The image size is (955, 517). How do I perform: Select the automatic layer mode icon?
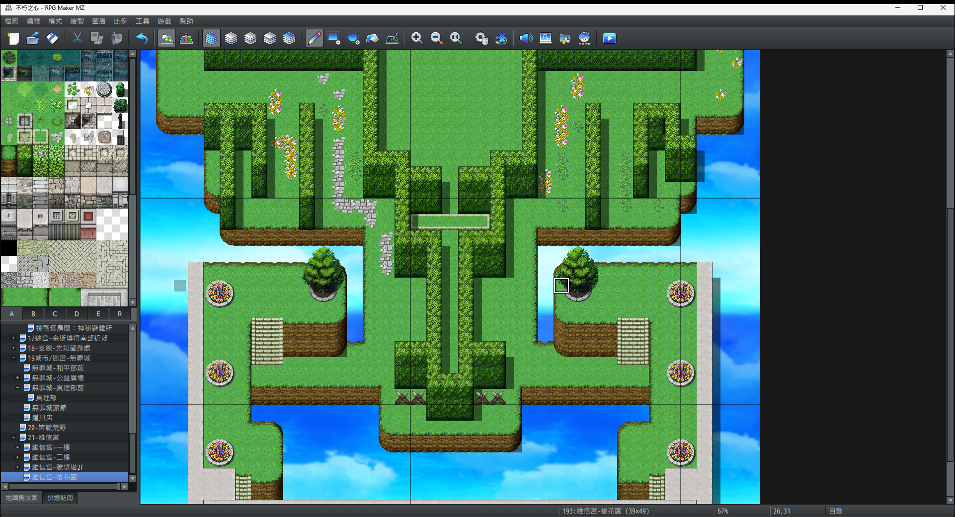tap(212, 38)
